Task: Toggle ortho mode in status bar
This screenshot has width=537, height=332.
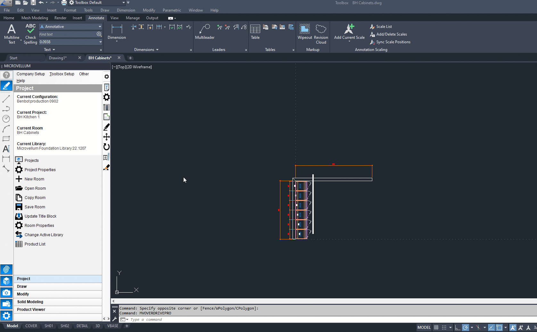Action: pyautogui.click(x=458, y=328)
